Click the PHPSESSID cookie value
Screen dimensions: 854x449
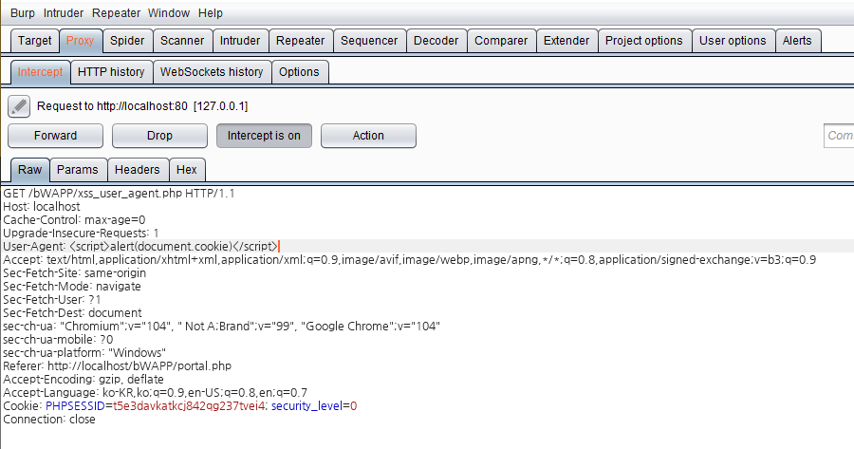tap(189, 406)
